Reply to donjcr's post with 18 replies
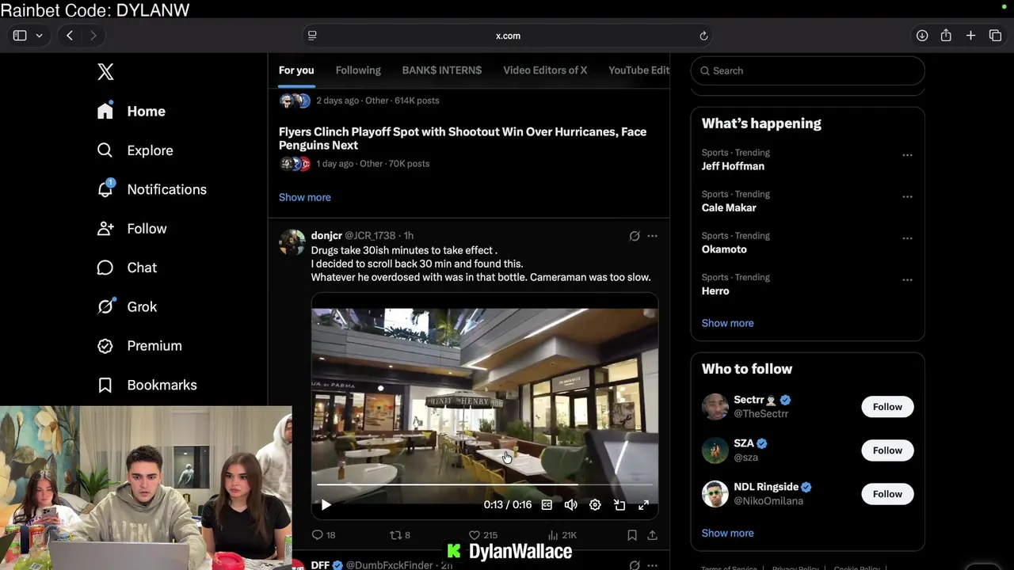The height and width of the screenshot is (570, 1014). coord(323,535)
